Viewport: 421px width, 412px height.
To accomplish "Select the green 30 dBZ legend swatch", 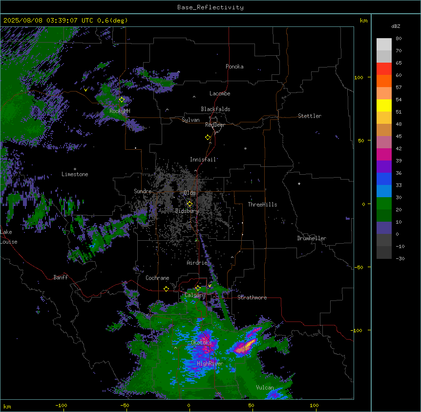I will tap(384, 204).
